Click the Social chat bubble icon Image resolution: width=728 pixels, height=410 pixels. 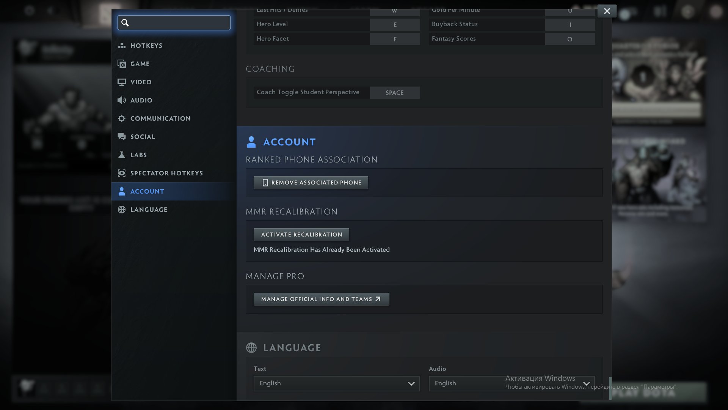click(122, 137)
